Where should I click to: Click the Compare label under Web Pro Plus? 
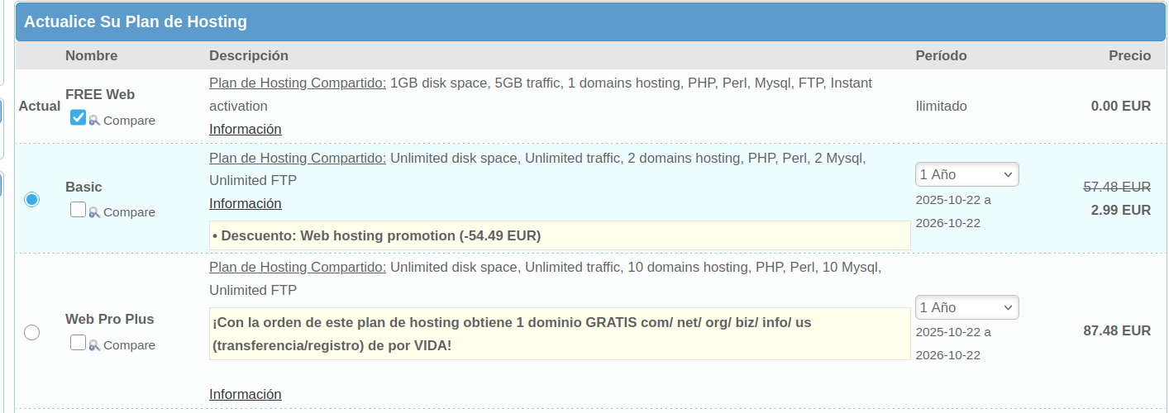[x=129, y=345]
